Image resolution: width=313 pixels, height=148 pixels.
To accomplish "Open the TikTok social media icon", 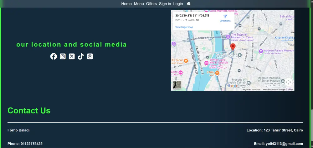I will 81,56.
